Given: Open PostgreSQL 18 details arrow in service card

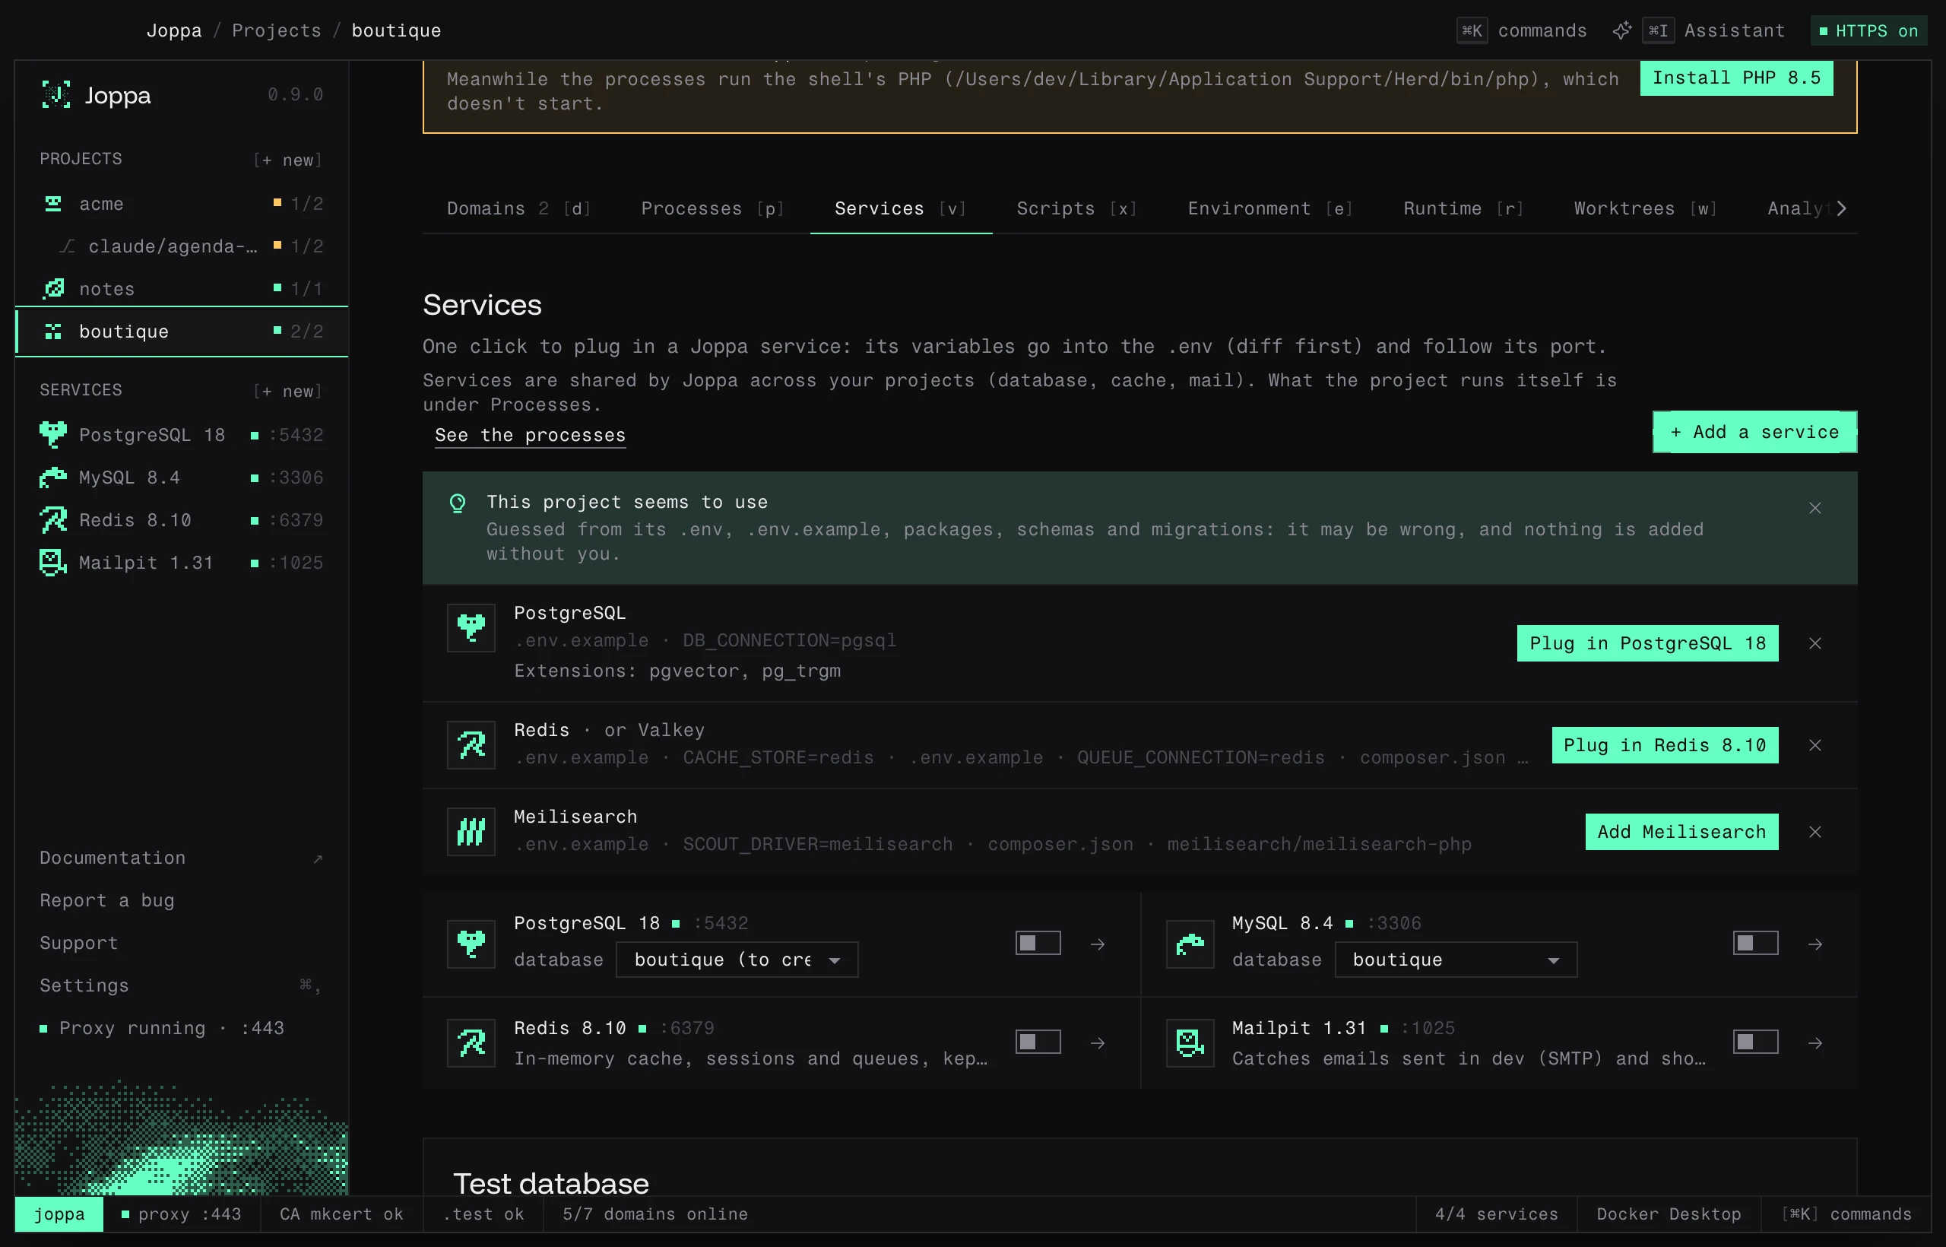Looking at the screenshot, I should tap(1098, 944).
